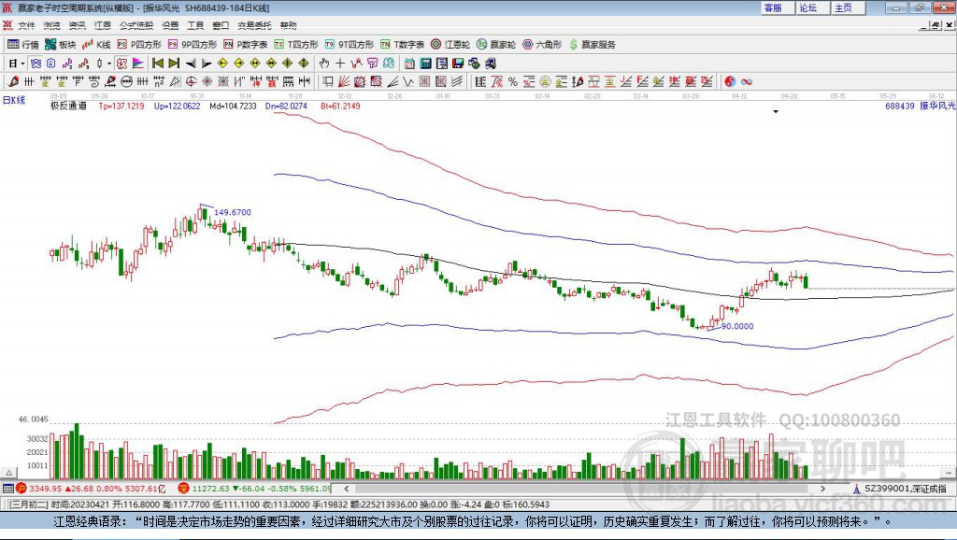Select the hand pan tool
Screen dimensions: 957x540
coord(324,64)
